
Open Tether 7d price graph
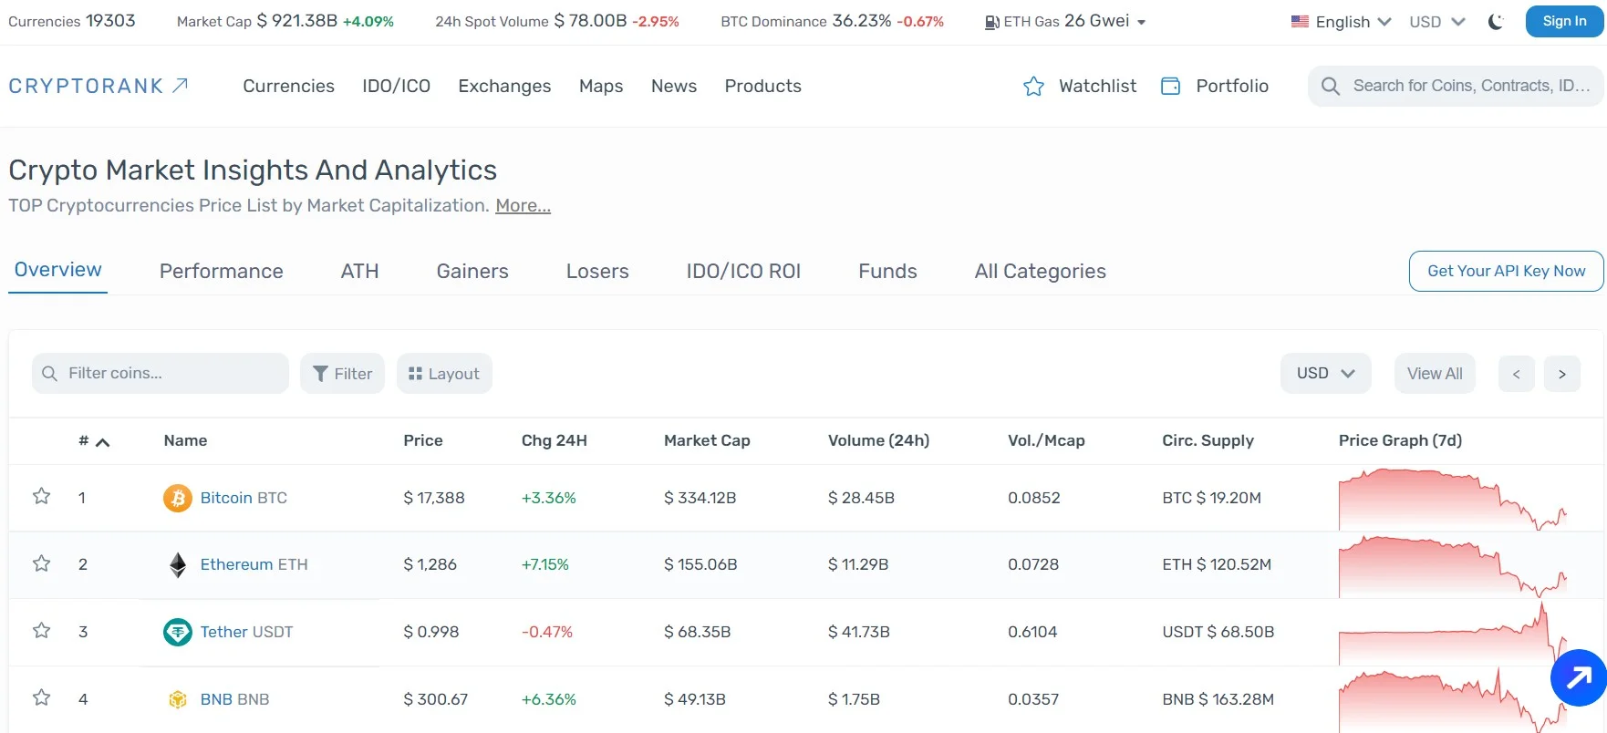point(1453,633)
